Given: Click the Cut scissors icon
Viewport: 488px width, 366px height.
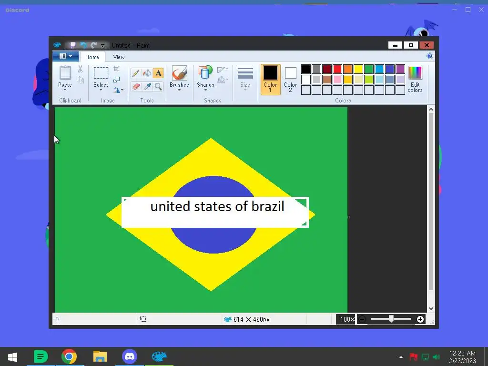Looking at the screenshot, I should click(x=80, y=69).
